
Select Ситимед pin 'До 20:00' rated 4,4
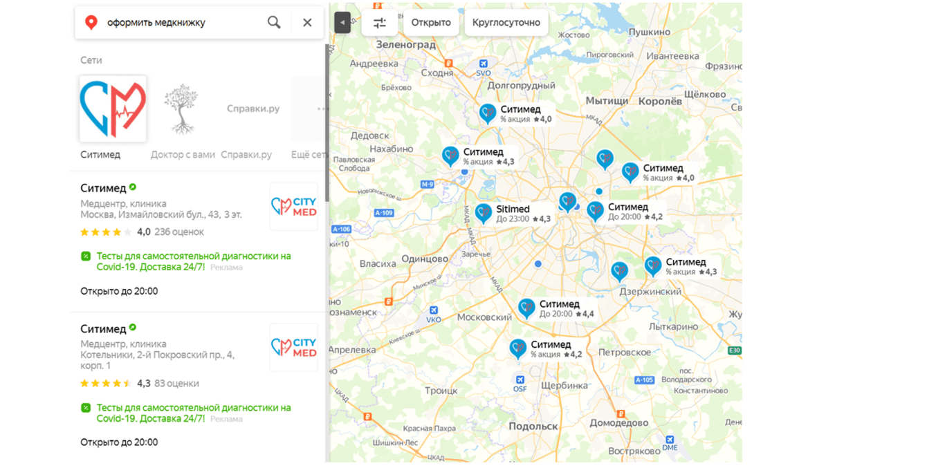pos(526,308)
